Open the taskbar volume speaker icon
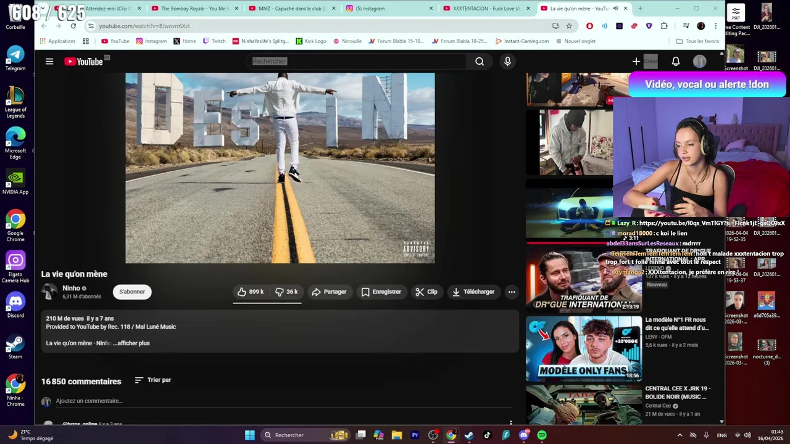This screenshot has height=444, width=790. click(x=747, y=435)
